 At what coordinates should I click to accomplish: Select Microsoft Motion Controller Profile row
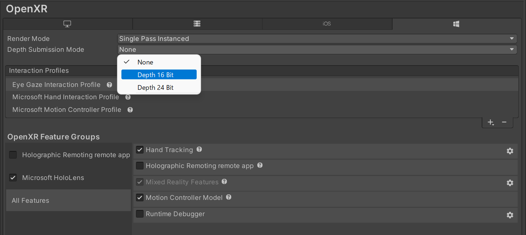click(262, 110)
